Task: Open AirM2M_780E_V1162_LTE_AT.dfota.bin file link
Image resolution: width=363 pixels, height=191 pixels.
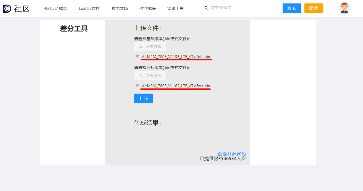Action: 176,86
